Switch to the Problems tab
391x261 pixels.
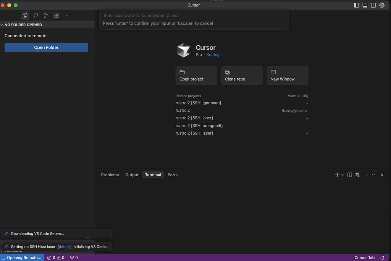point(110,175)
